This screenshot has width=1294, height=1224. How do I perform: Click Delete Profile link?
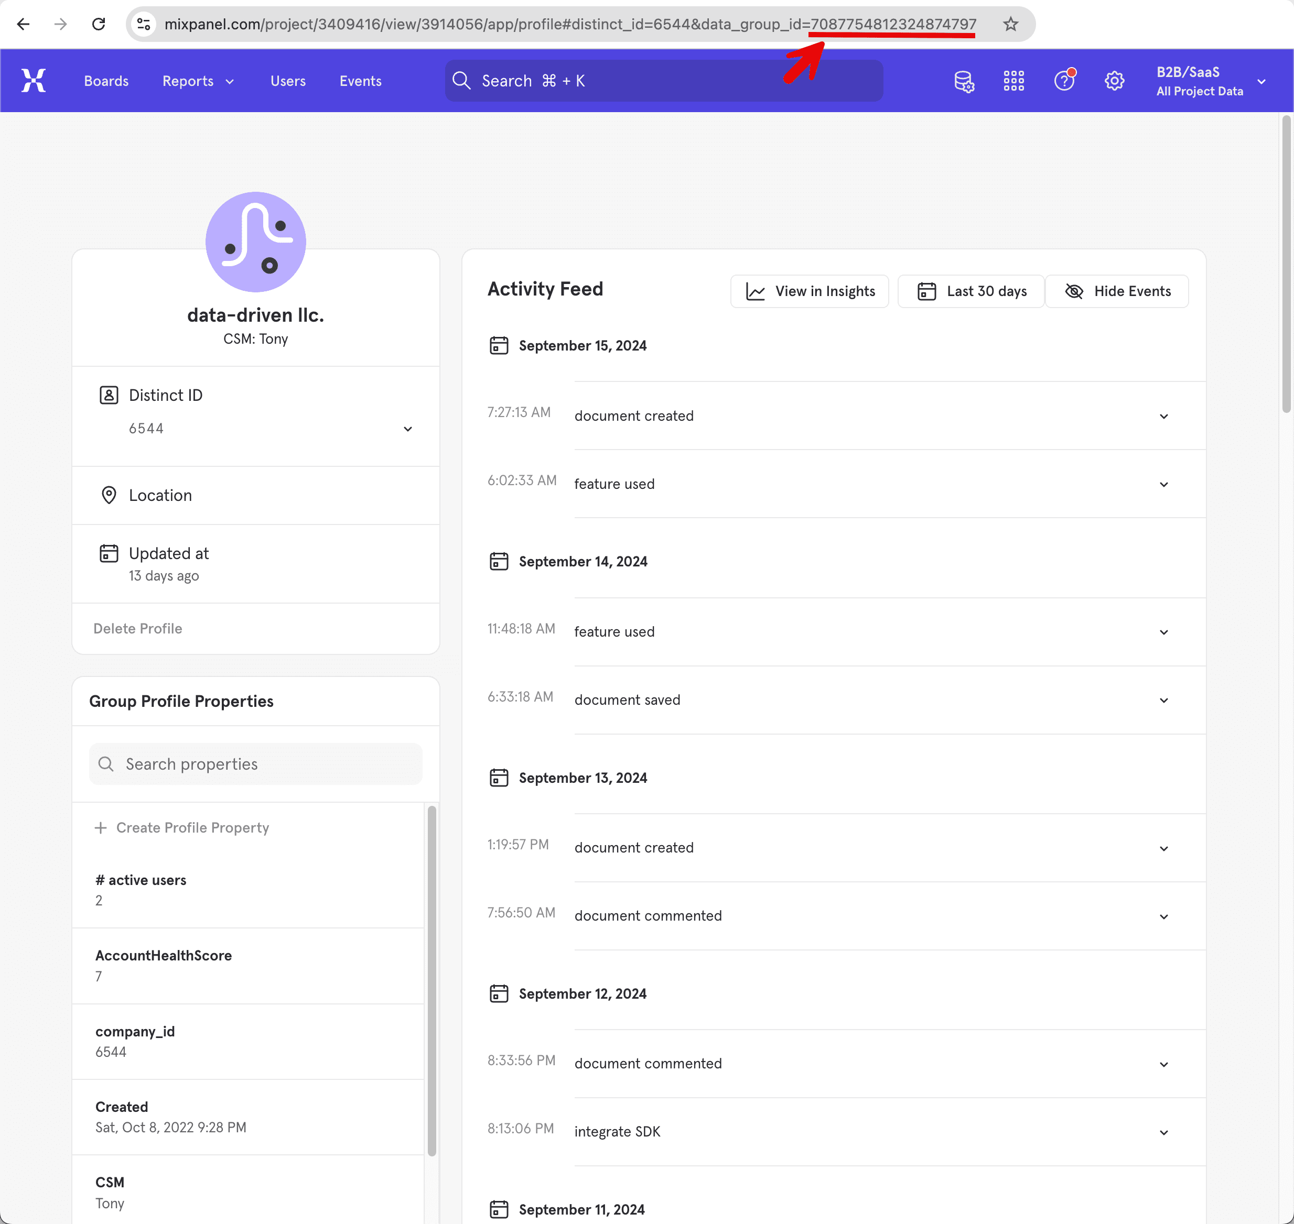click(138, 628)
